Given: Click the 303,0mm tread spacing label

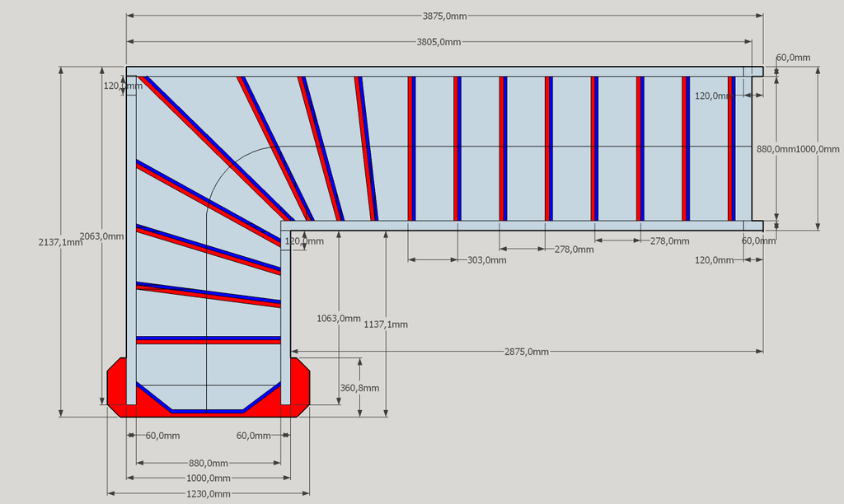Looking at the screenshot, I should [x=486, y=260].
